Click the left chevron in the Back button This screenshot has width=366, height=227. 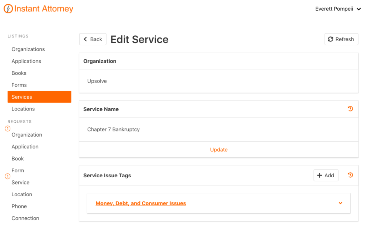(x=85, y=39)
